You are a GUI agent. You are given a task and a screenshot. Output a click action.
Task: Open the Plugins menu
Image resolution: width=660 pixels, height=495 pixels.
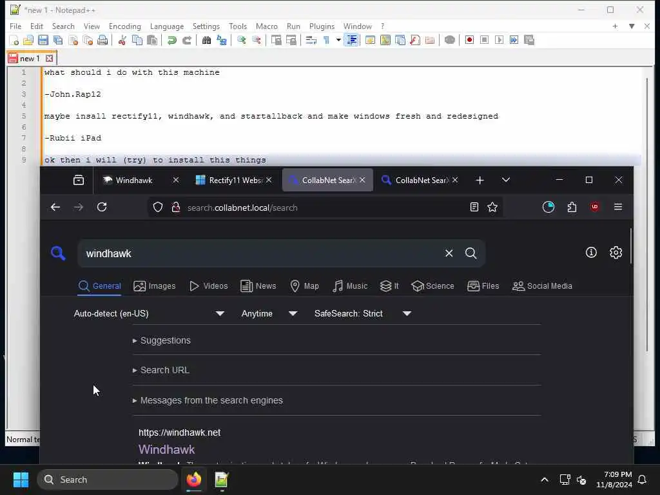[x=322, y=26]
